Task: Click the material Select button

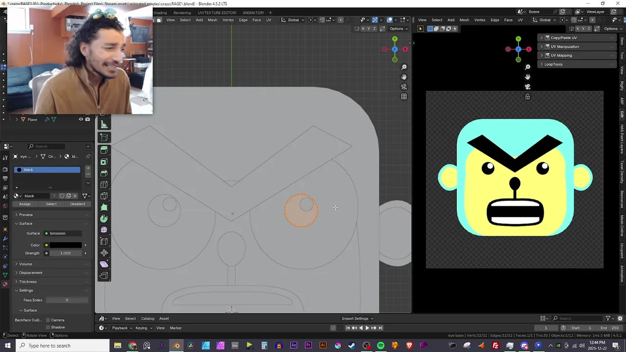Action: click(x=51, y=204)
